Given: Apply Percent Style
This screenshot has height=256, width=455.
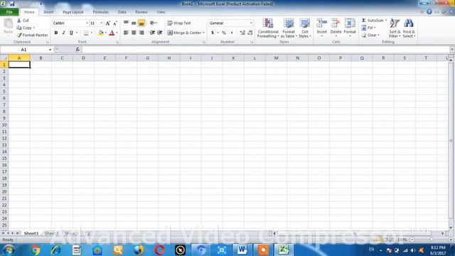Looking at the screenshot, I should (224, 33).
